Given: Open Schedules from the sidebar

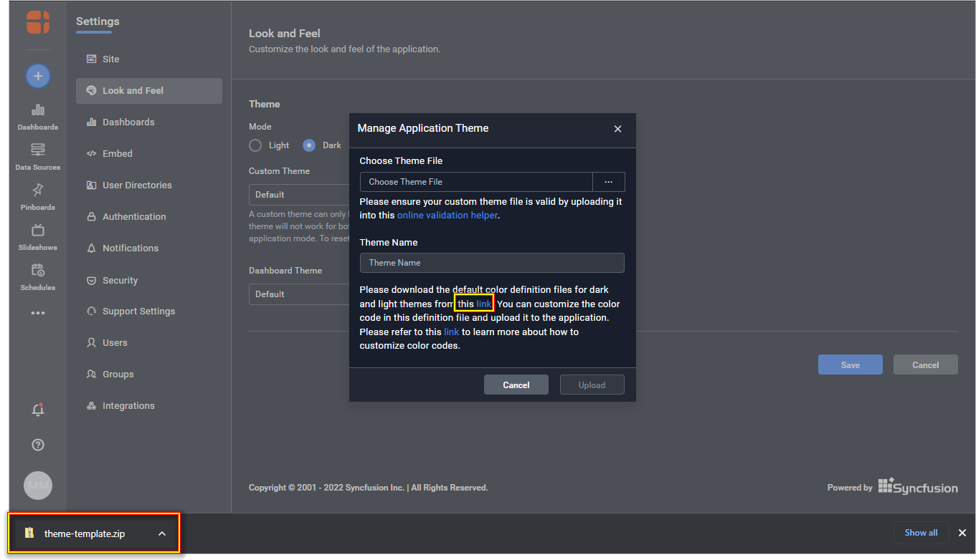Looking at the screenshot, I should coord(38,276).
